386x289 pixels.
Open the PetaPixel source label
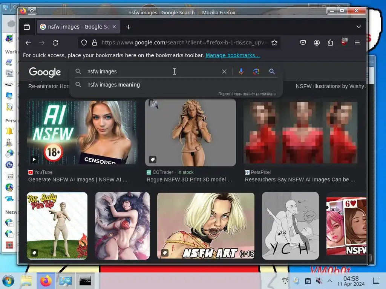click(x=258, y=172)
